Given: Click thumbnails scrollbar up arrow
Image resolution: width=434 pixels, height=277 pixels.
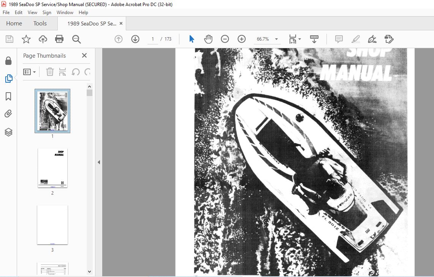Looking at the screenshot, I should click(x=89, y=87).
